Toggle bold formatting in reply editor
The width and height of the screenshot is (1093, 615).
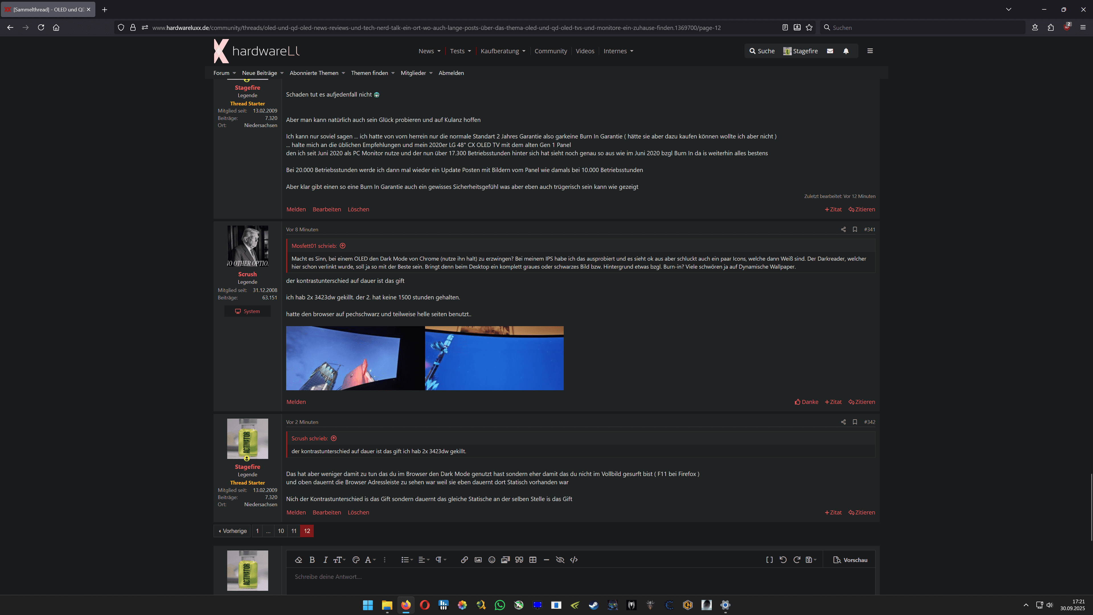coord(312,560)
